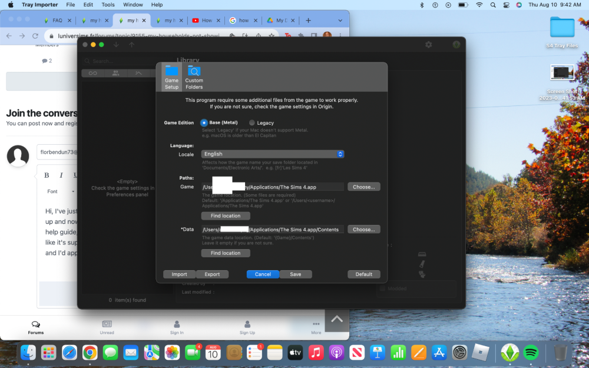Open Tray Importer settings gear
589x368 pixels.
(429, 45)
